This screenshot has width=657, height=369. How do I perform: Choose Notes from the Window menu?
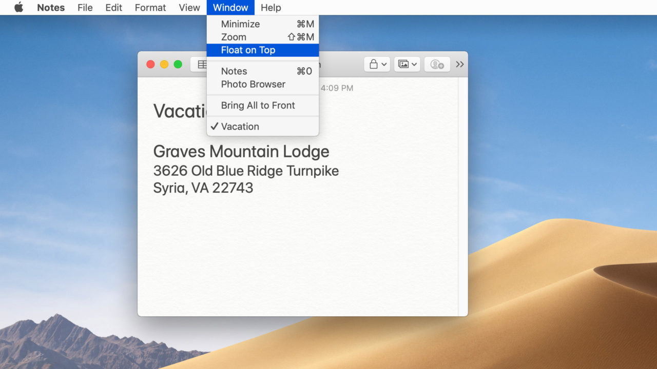point(263,71)
